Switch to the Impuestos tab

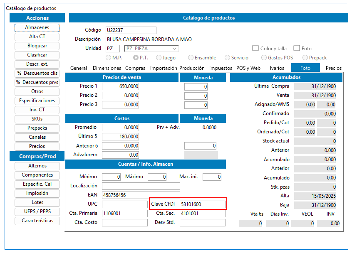[221, 68]
